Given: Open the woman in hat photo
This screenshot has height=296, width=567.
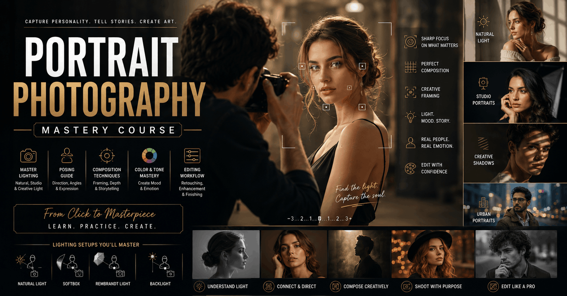Looking at the screenshot, I should point(433,254).
